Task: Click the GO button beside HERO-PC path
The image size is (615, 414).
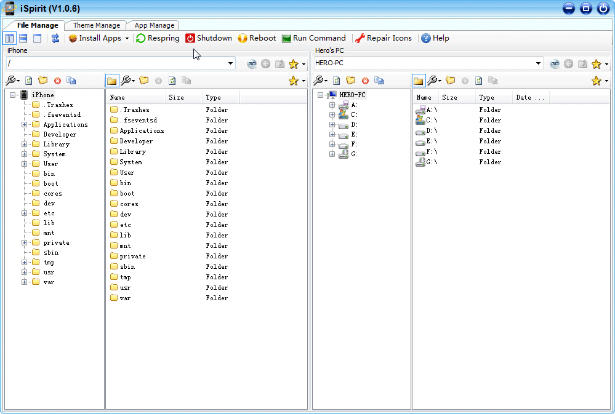Action: click(555, 64)
